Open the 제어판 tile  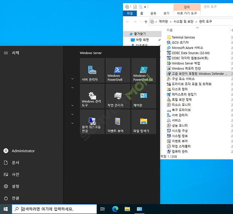coord(143,96)
